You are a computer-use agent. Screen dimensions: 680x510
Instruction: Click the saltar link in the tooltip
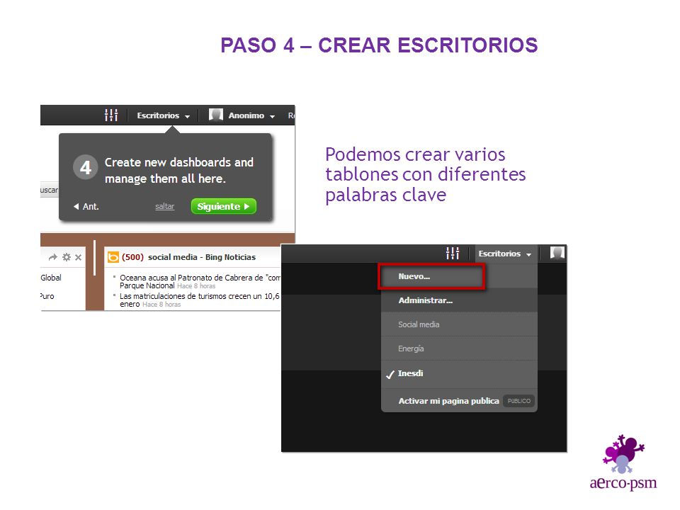(165, 206)
